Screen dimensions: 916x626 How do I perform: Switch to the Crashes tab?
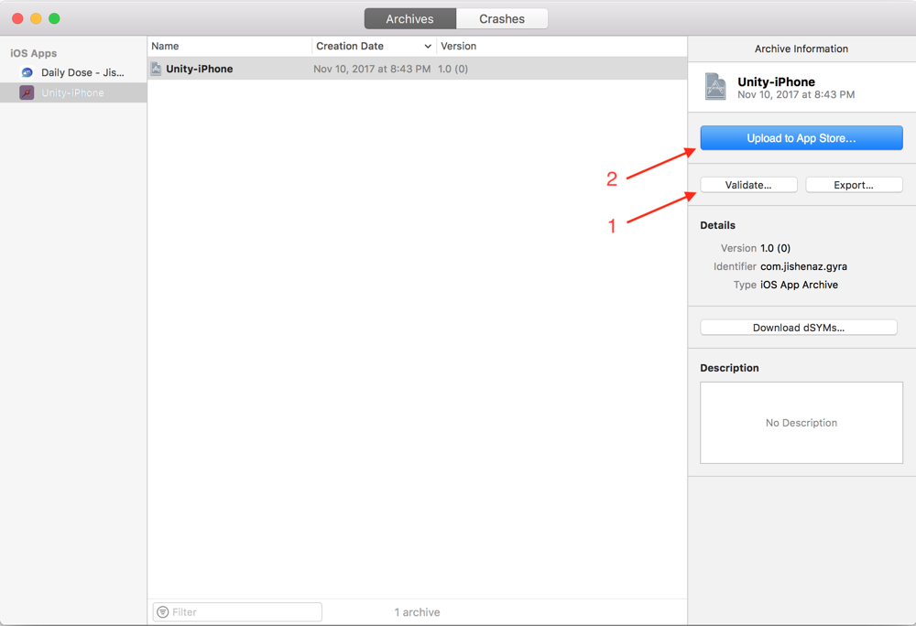502,18
